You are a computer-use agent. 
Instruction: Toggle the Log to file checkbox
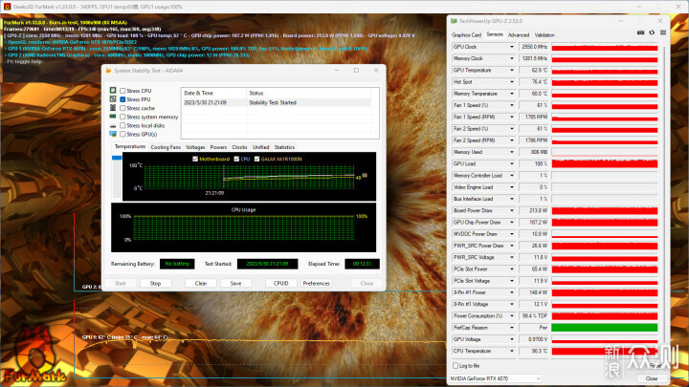point(456,365)
